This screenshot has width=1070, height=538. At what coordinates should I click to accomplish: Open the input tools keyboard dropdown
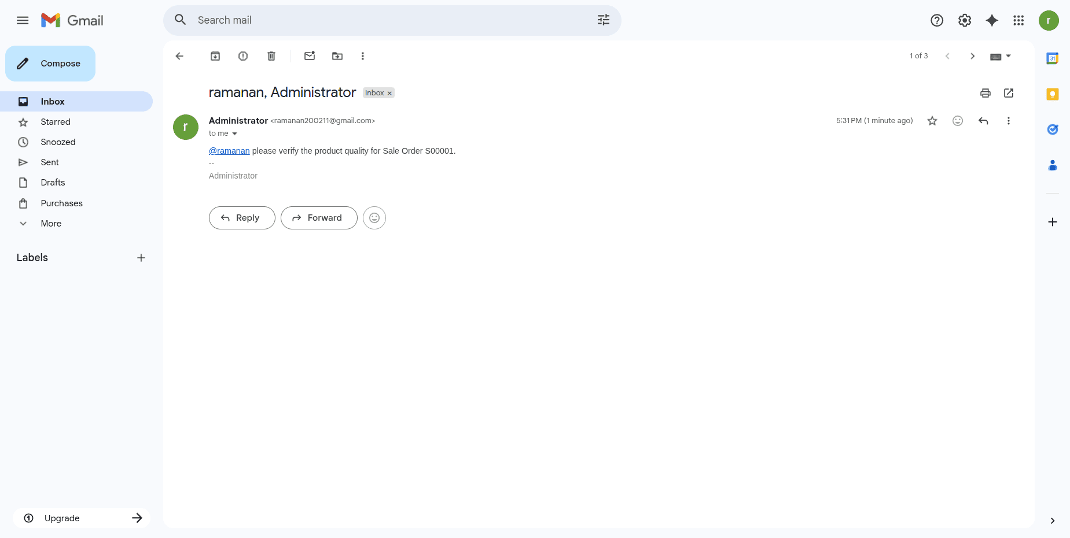1001,56
